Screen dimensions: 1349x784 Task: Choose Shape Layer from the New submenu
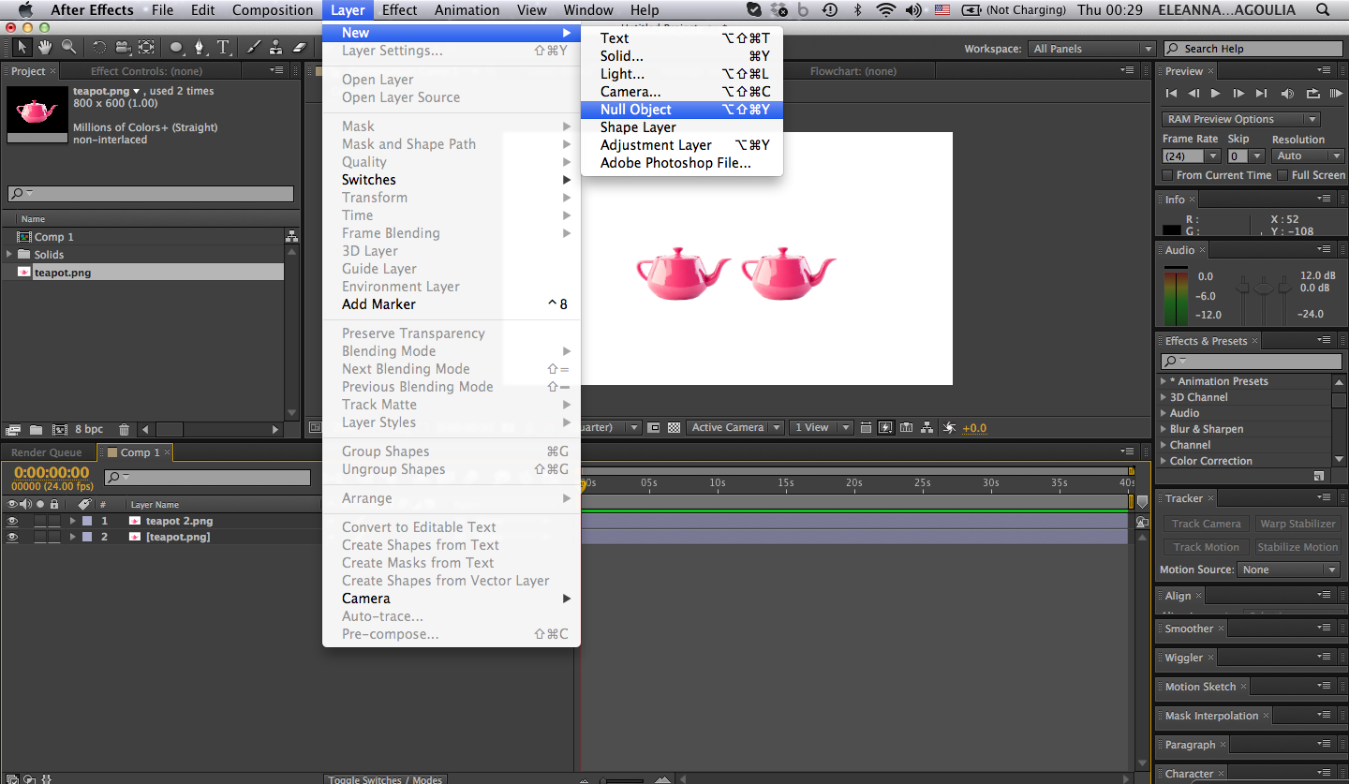coord(682,127)
